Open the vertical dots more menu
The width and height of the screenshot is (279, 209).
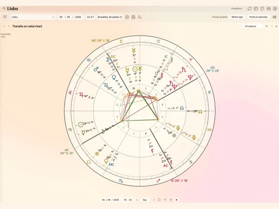[x=272, y=26]
